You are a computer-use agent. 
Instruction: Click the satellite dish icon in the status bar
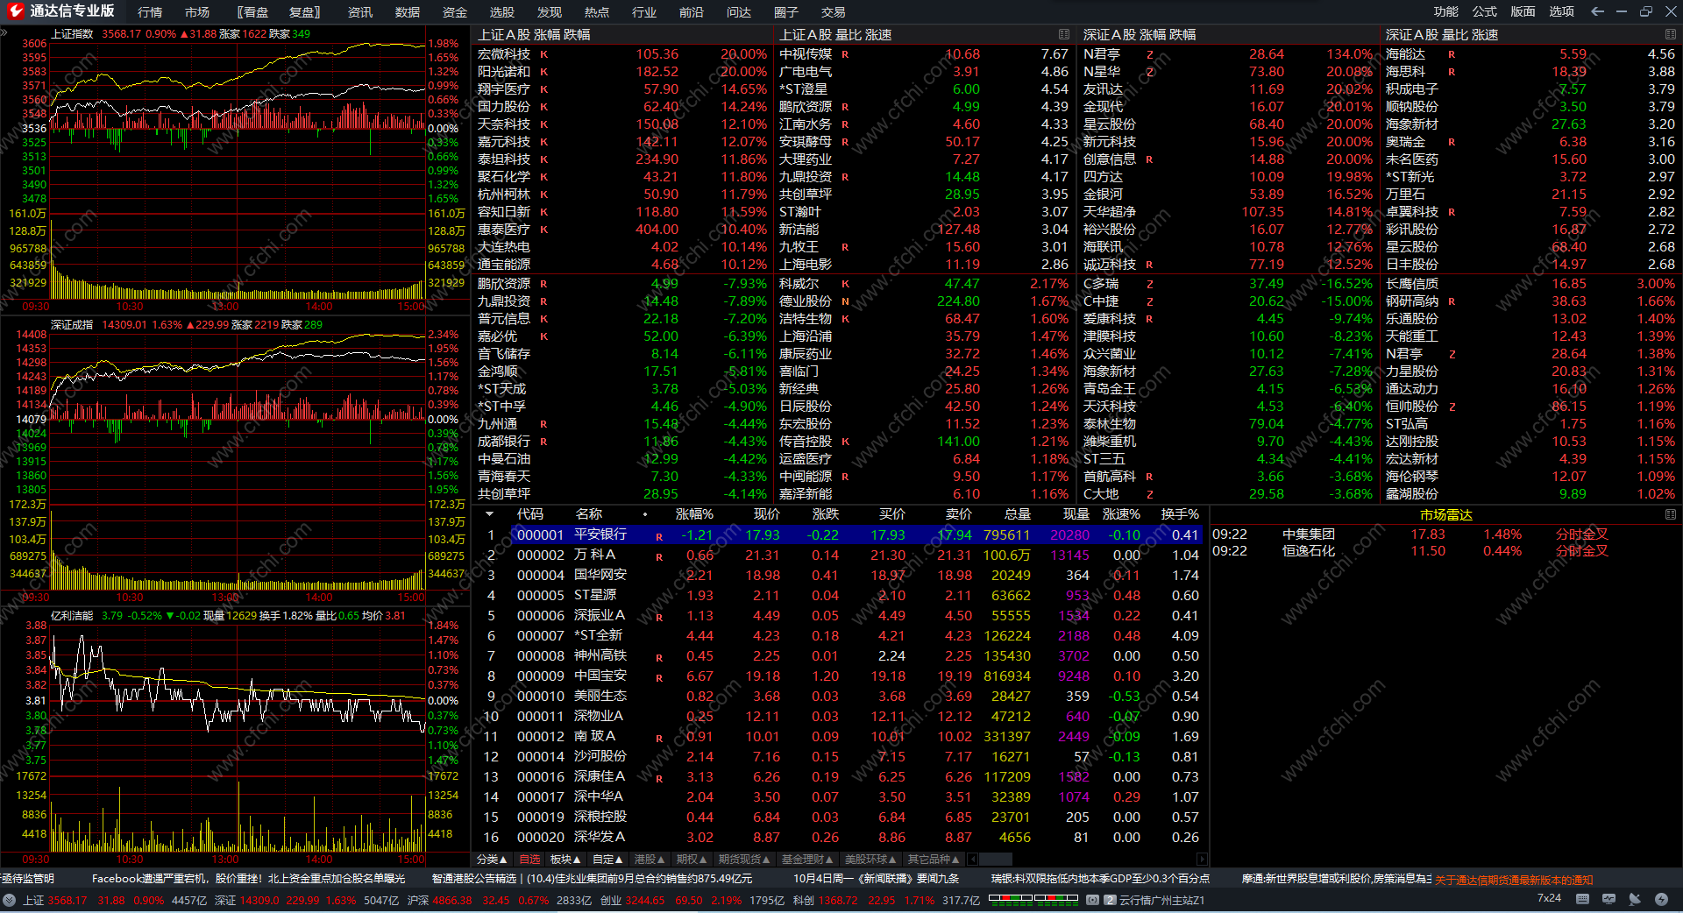(1635, 899)
